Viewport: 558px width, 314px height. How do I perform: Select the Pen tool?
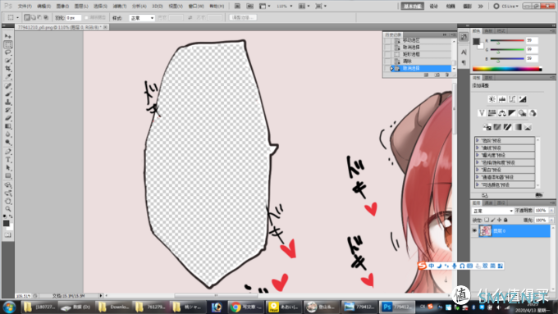pyautogui.click(x=8, y=152)
